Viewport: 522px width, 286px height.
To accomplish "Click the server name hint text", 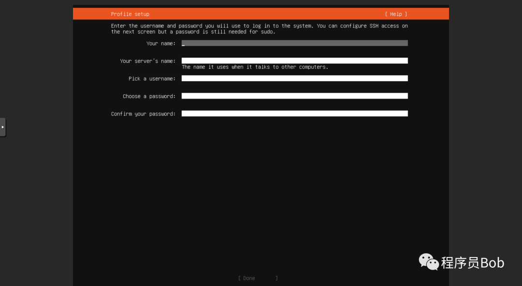I will pos(255,67).
